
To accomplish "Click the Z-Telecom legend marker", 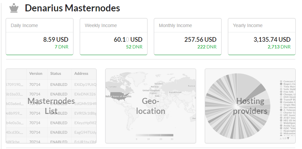I will click(x=281, y=110).
